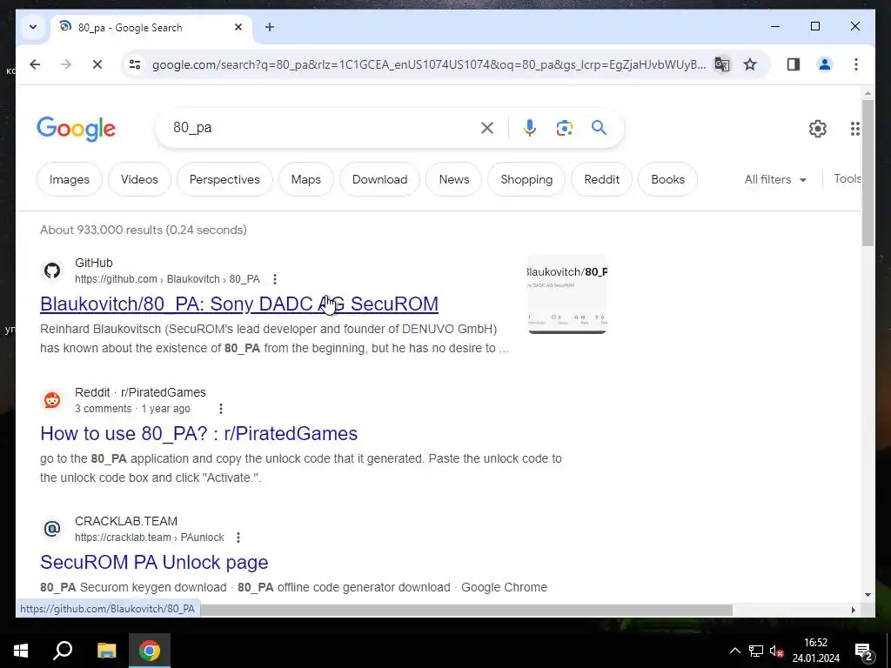The width and height of the screenshot is (891, 668).
Task: Open the Chrome profile icon
Action: click(x=825, y=64)
